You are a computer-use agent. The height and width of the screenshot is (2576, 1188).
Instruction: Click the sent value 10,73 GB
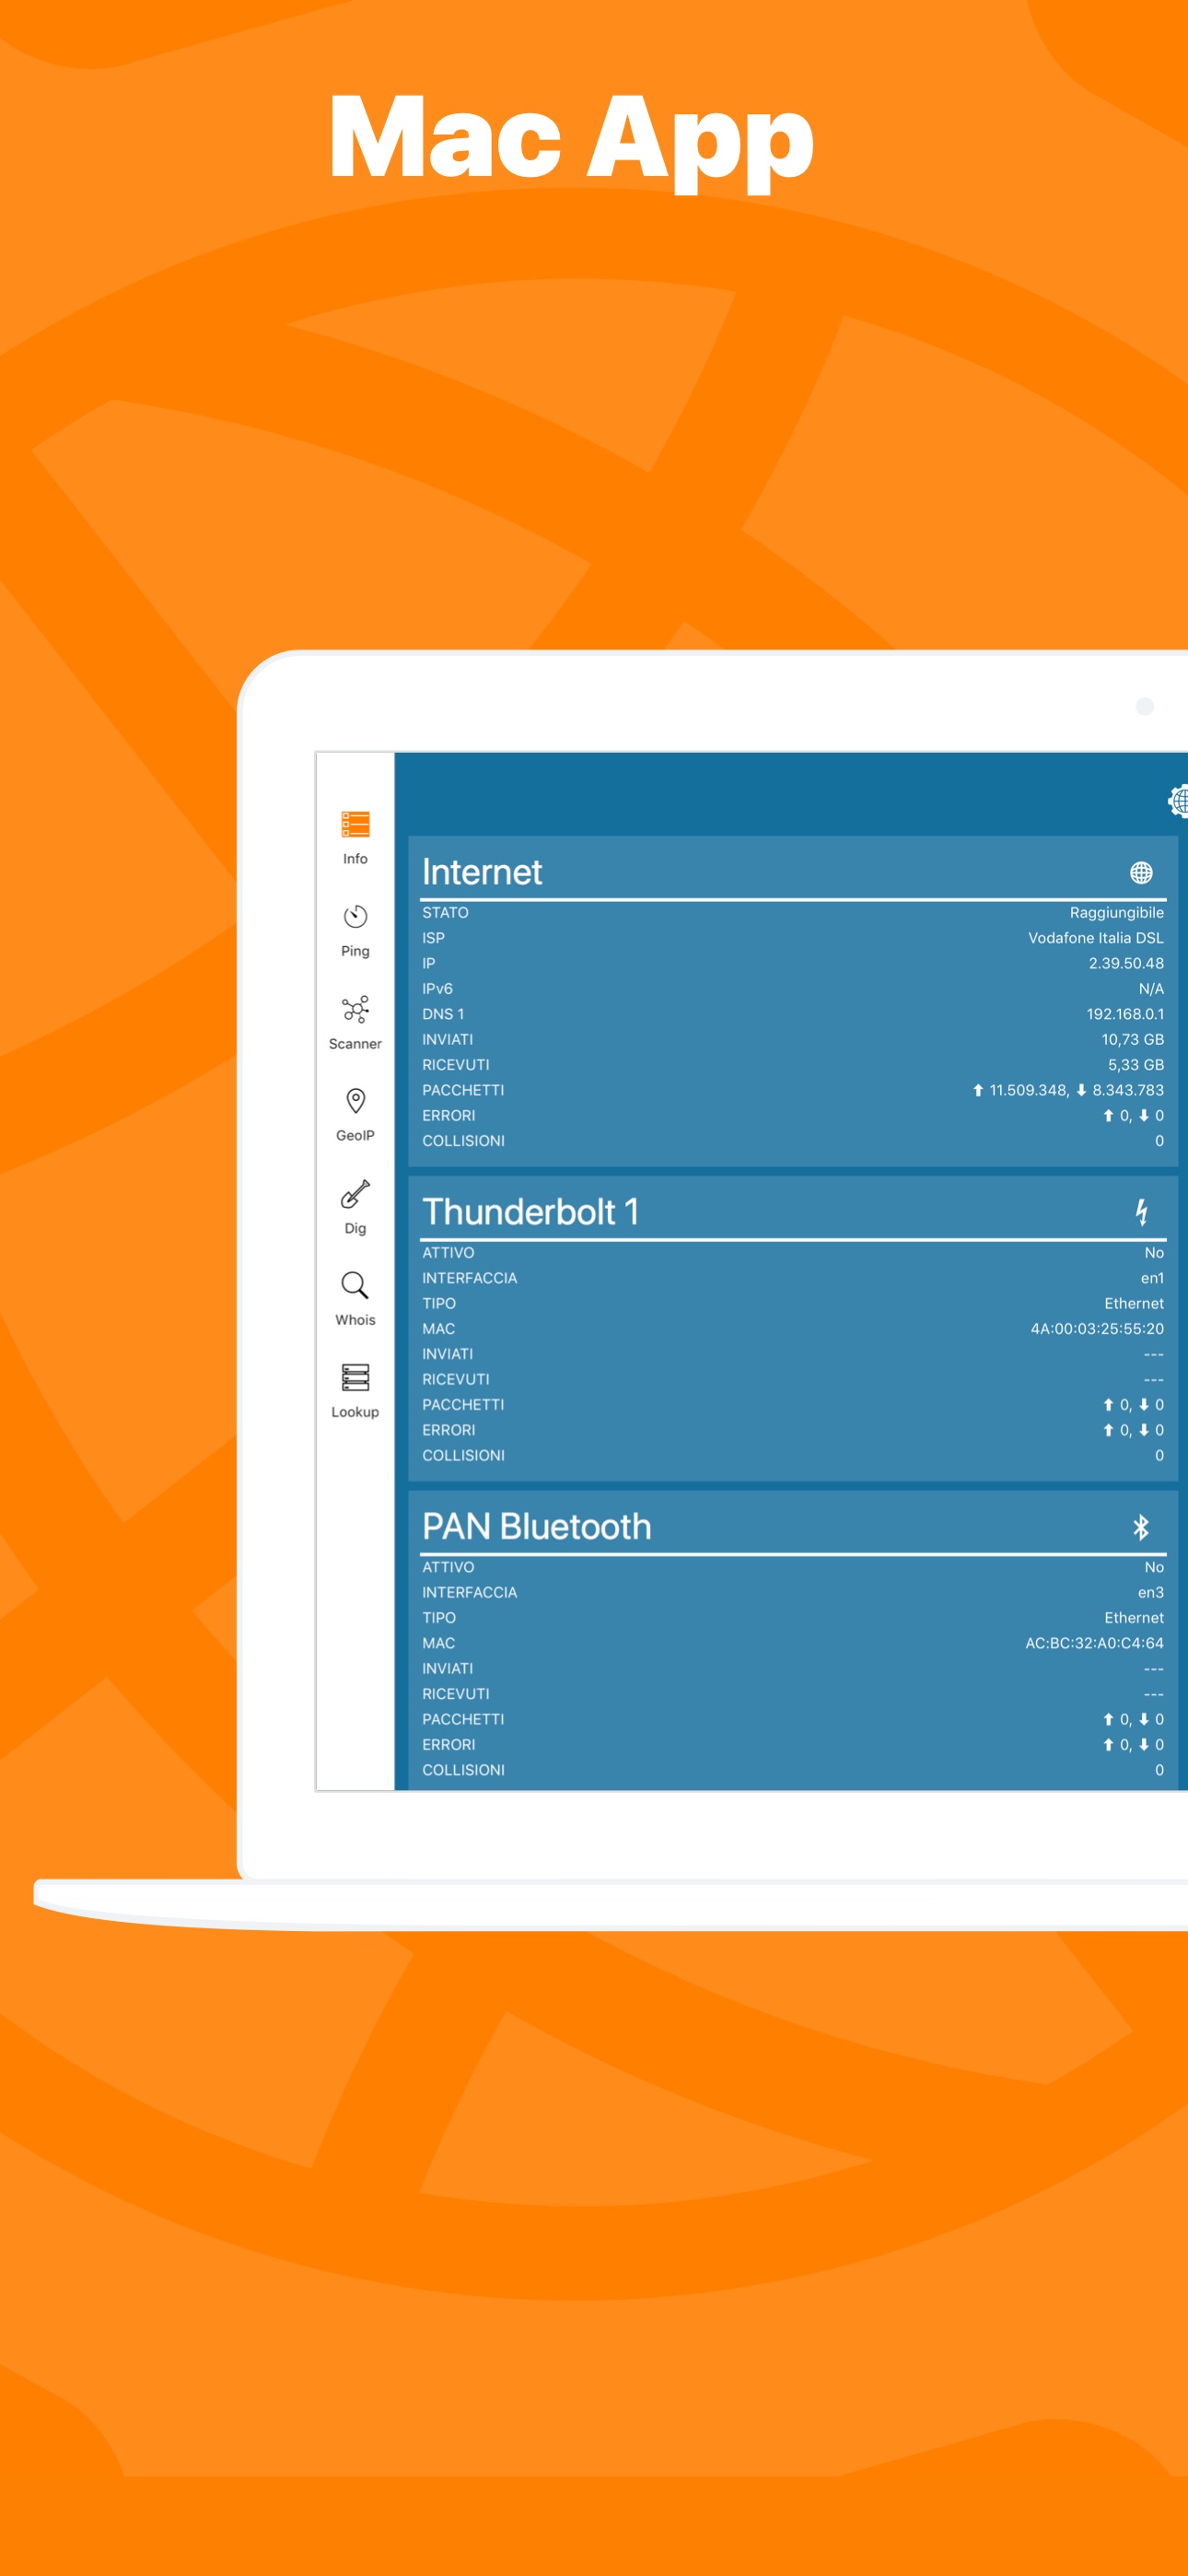pyautogui.click(x=1132, y=1040)
